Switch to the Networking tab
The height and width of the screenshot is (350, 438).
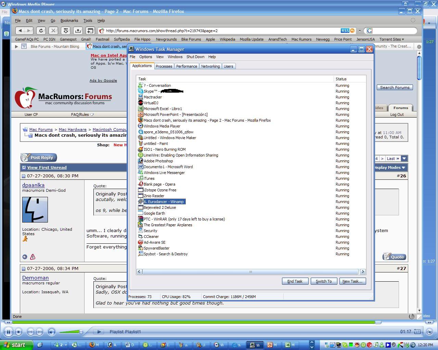(210, 66)
